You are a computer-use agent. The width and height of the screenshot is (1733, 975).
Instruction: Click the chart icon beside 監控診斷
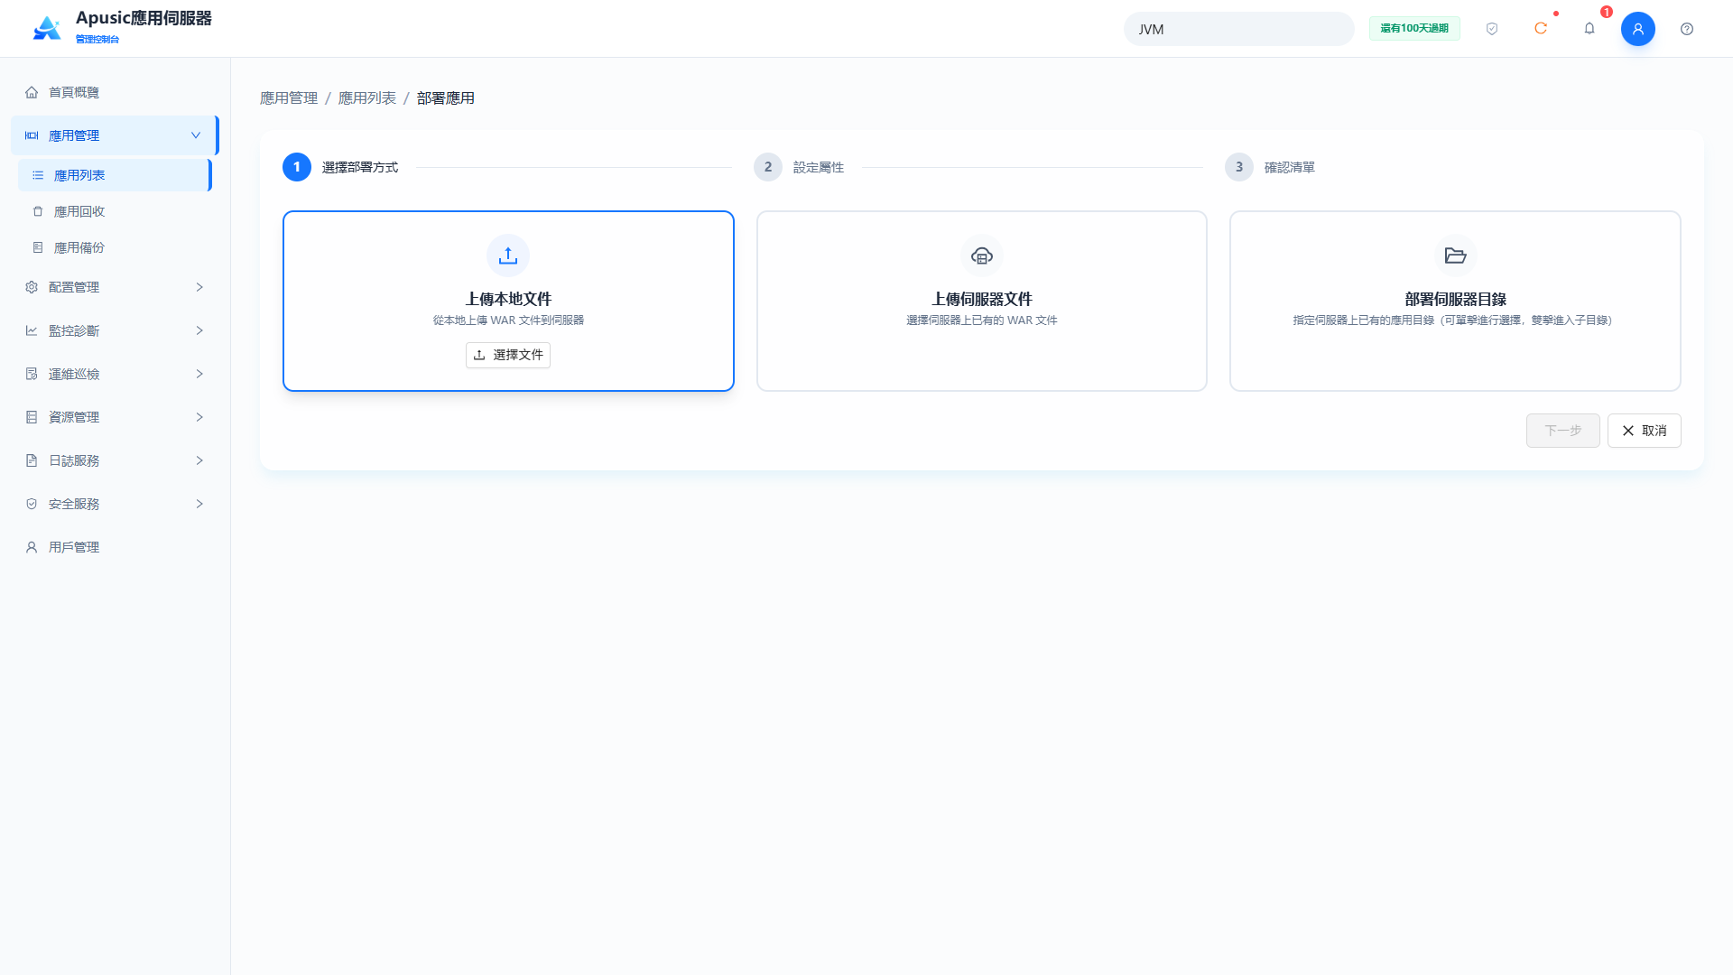point(32,330)
